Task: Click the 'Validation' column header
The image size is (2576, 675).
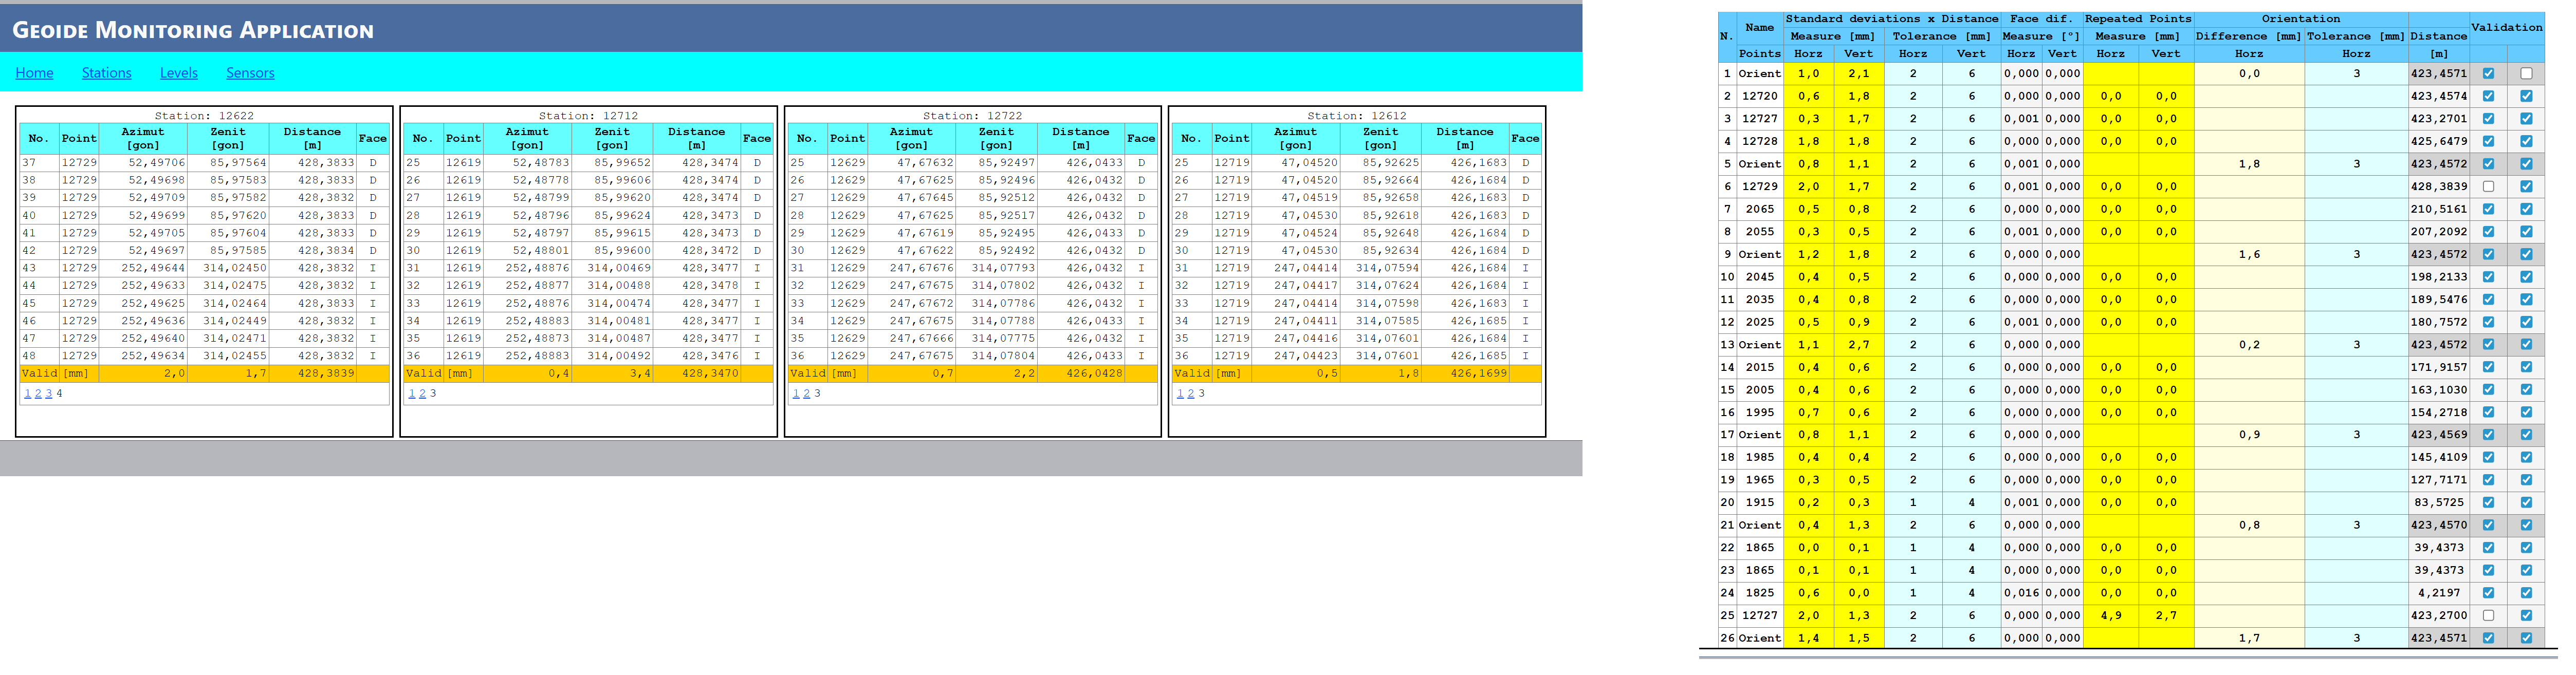Action: click(2506, 27)
